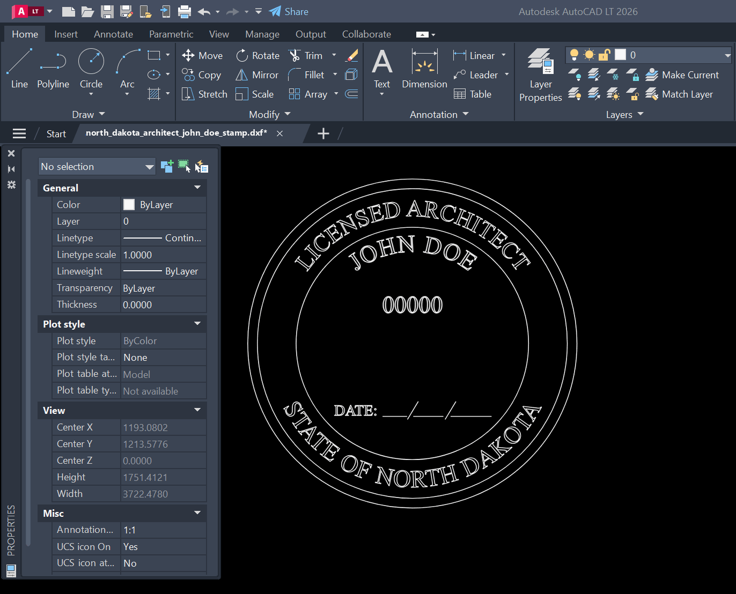Select the Dimension tool
The width and height of the screenshot is (736, 594).
tap(424, 69)
